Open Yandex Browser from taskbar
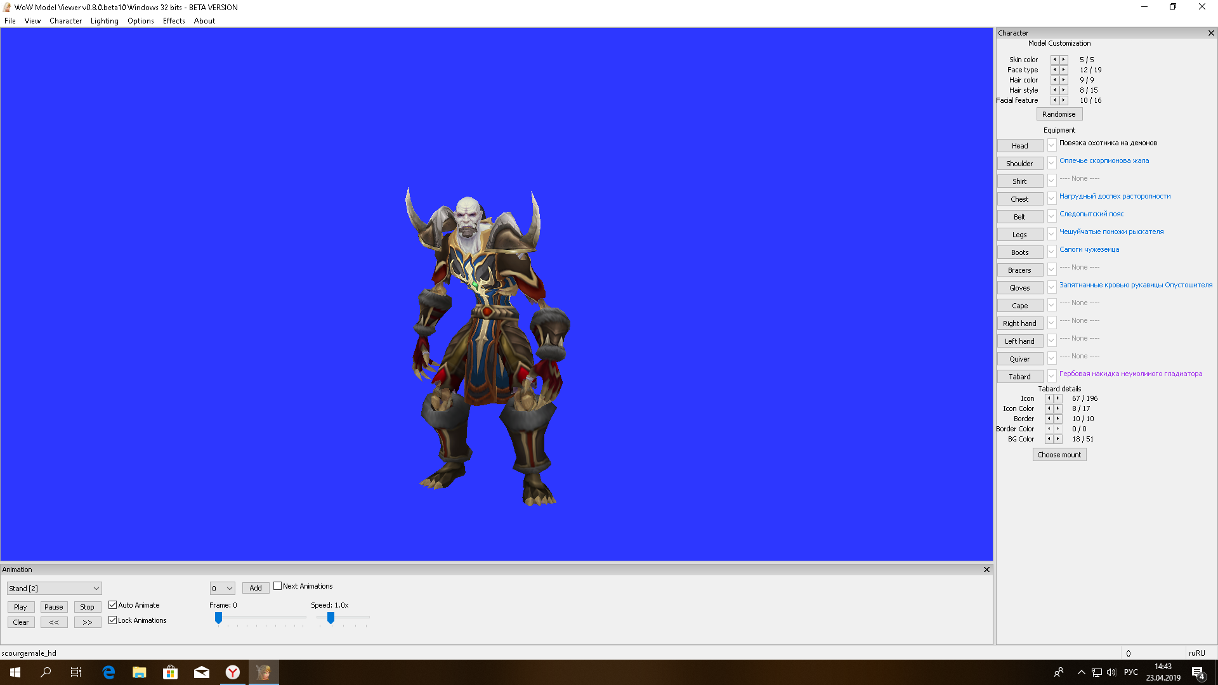The width and height of the screenshot is (1218, 685). pos(233,672)
